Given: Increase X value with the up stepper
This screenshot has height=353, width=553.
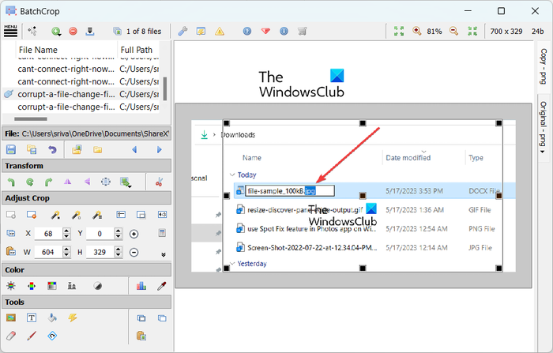Looking at the screenshot, I should (66, 231).
